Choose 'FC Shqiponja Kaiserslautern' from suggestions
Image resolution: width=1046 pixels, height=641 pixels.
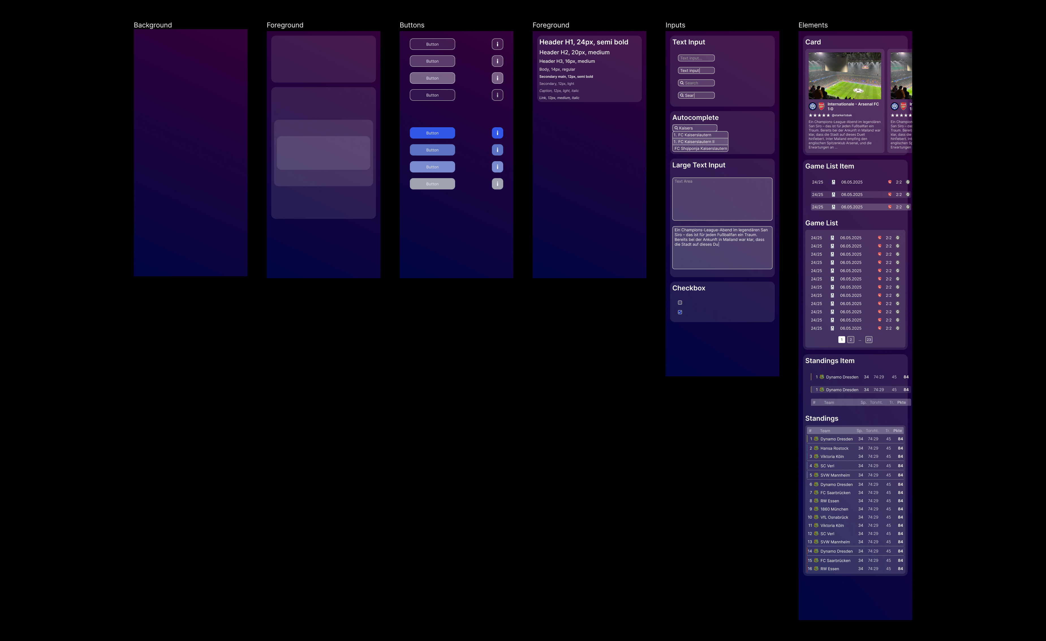(700, 148)
